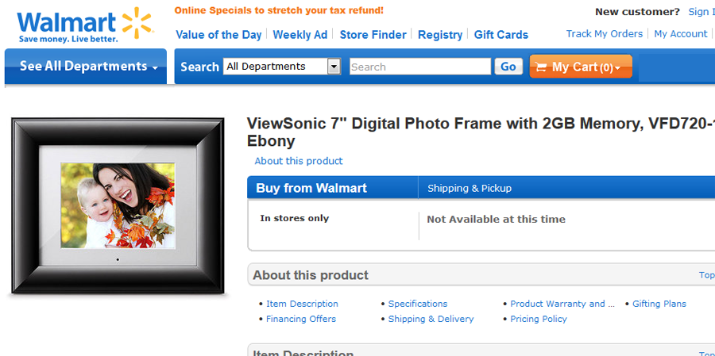Open the Financing Offers link
Screen dimensions: 715x356
point(301,319)
